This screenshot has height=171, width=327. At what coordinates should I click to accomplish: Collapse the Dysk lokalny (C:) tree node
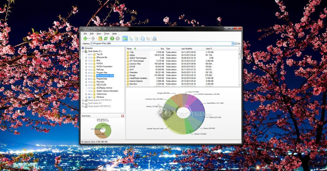pyautogui.click(x=83, y=51)
